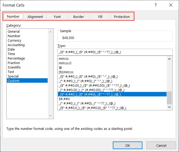Choose Text in the category list
Viewport: 179px width, 152px height.
click(27, 72)
